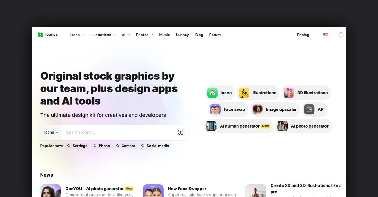
Task: Expand the Illustrations navigation menu
Action: (x=103, y=35)
